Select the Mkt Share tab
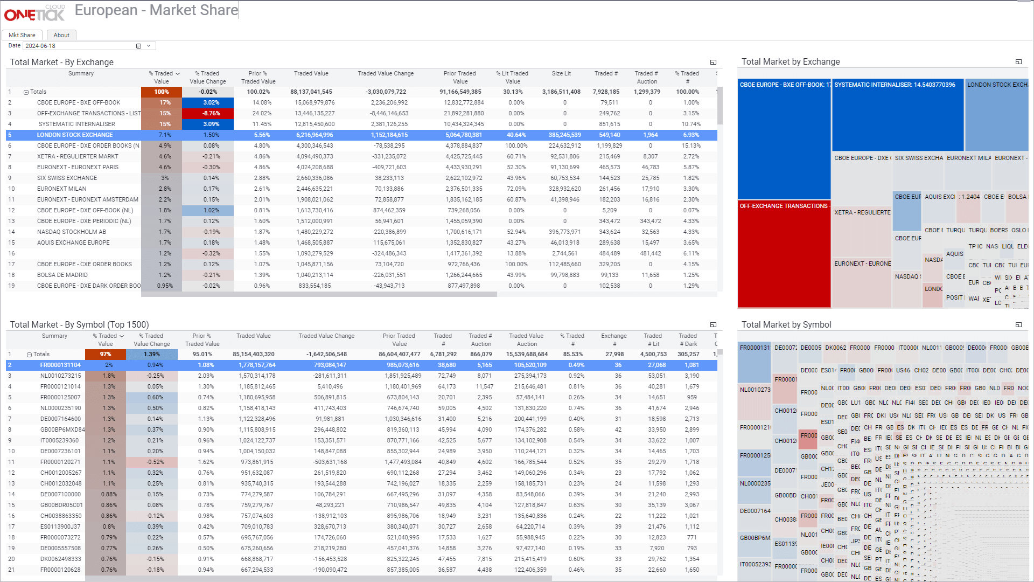The image size is (1034, 582). (22, 35)
